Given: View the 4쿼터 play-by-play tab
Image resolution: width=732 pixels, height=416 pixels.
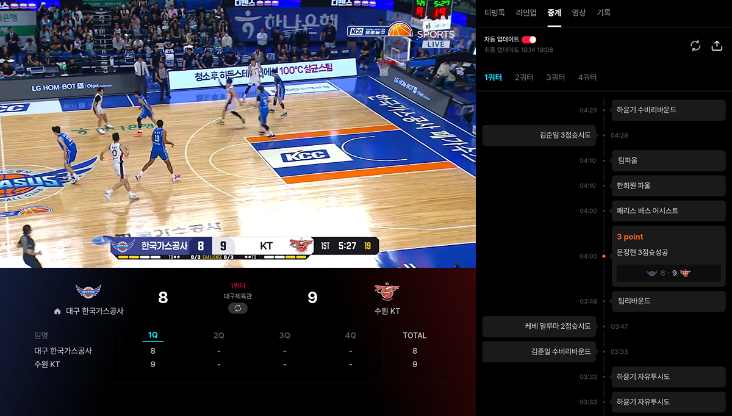Looking at the screenshot, I should [587, 77].
